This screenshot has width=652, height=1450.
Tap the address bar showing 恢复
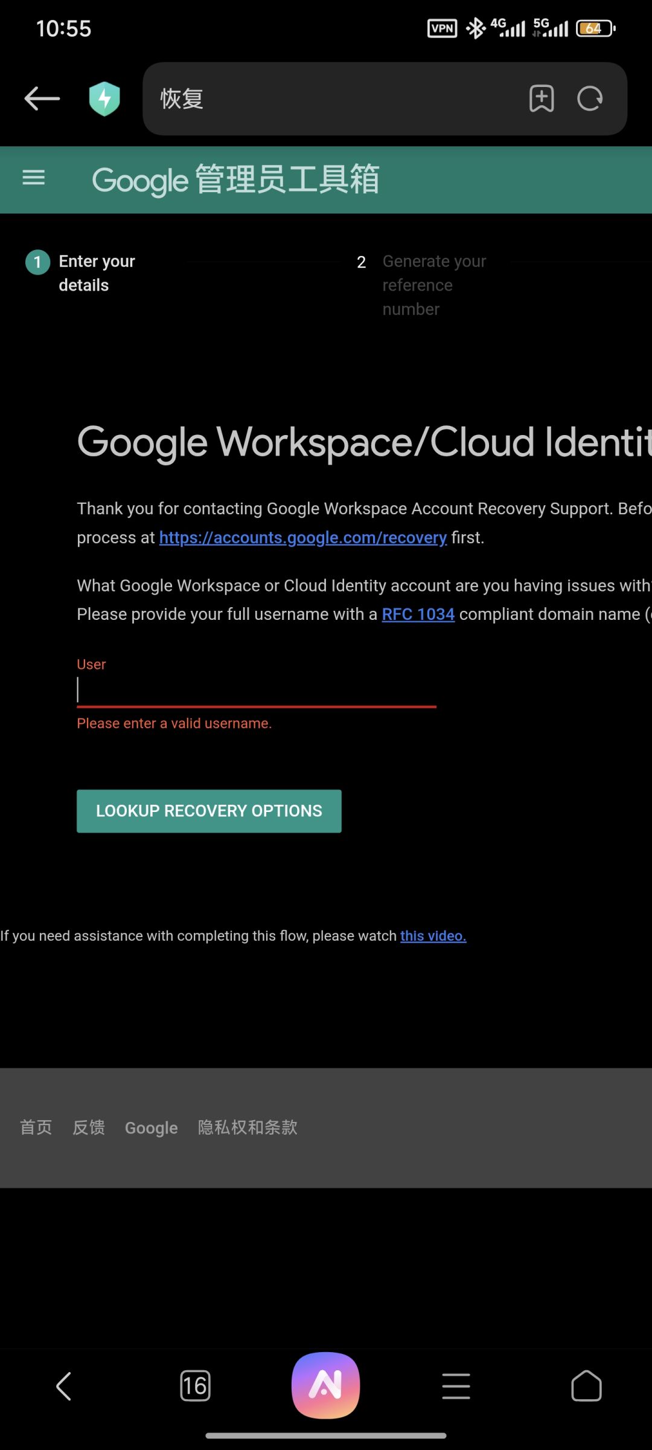(335, 98)
